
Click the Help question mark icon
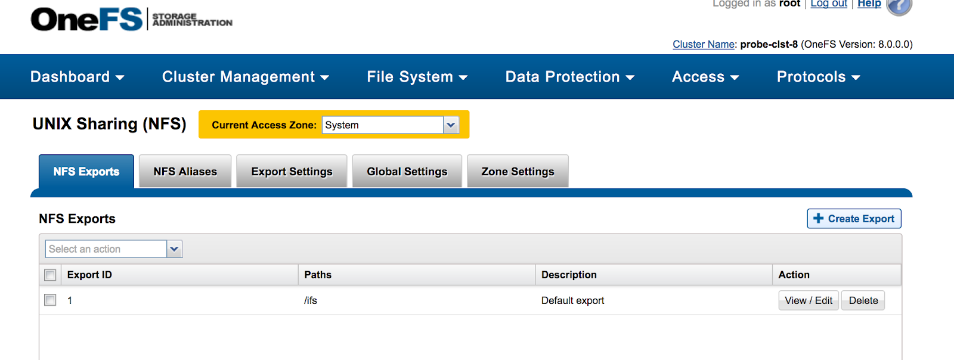[899, 6]
